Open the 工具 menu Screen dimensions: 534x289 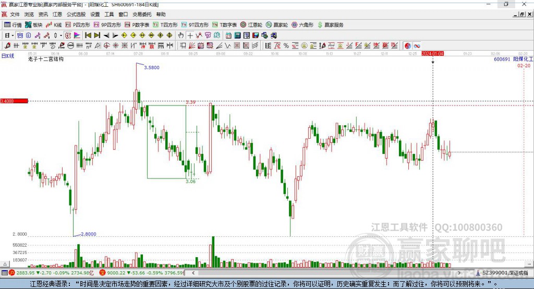pyautogui.click(x=109, y=14)
